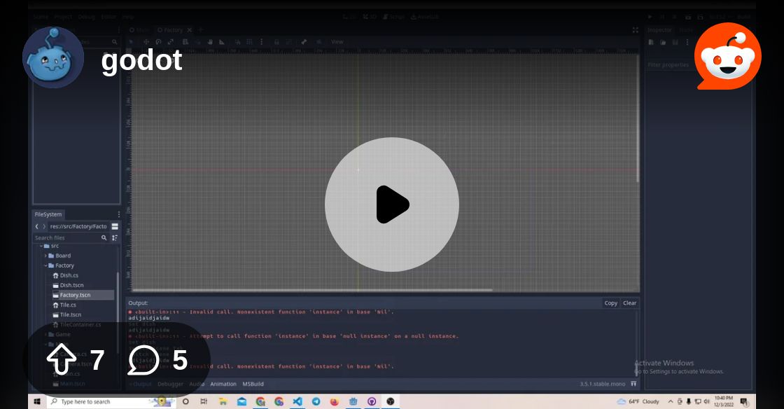Screen dimensions: 784x409
Task: Play the Reddit video
Action: point(392,204)
